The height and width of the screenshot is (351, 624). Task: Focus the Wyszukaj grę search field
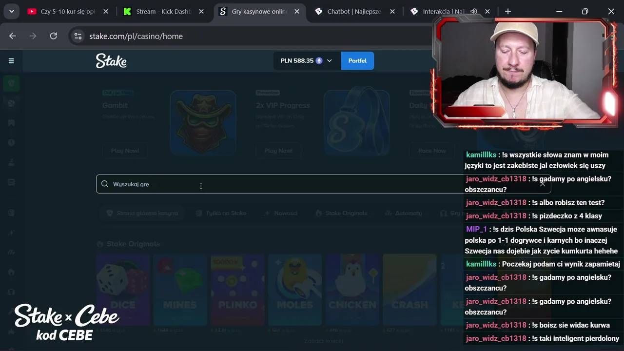(x=323, y=184)
